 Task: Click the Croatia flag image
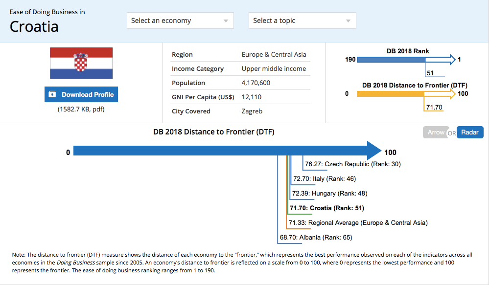pyautogui.click(x=81, y=63)
